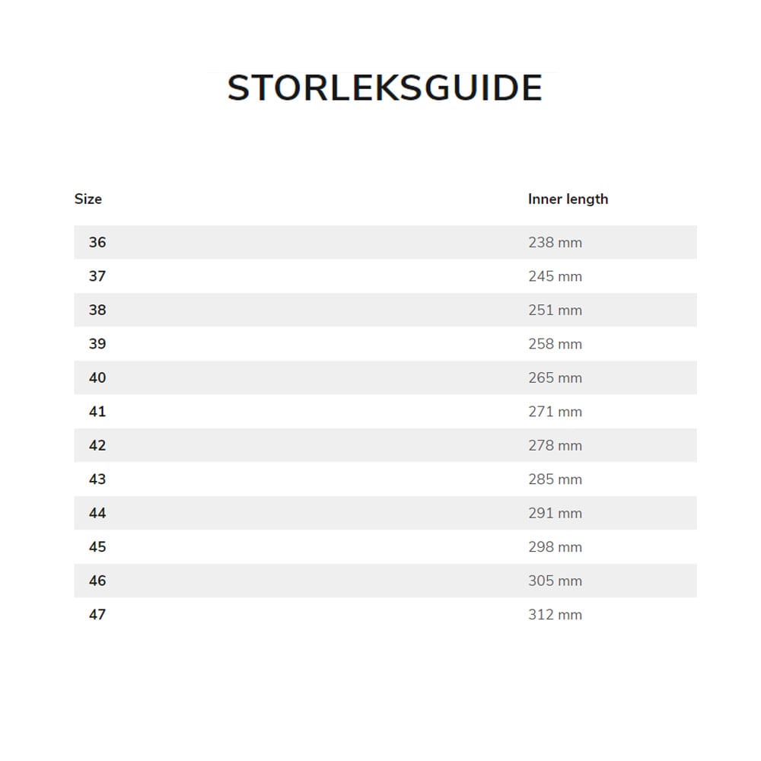Screen dimensions: 761x761
Task: Select size 47 in the table
Action: [x=97, y=615]
